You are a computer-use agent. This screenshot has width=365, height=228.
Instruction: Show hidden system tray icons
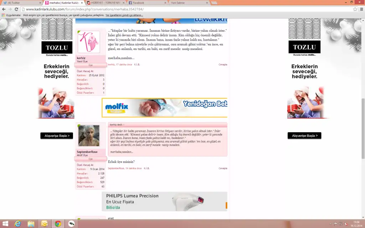pyautogui.click(x=330, y=224)
